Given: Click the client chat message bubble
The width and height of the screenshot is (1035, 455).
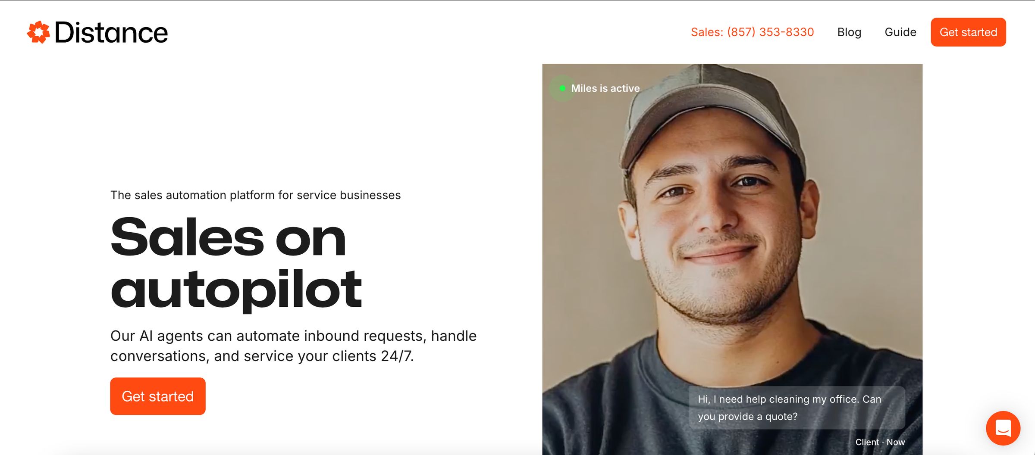Looking at the screenshot, I should click(797, 408).
